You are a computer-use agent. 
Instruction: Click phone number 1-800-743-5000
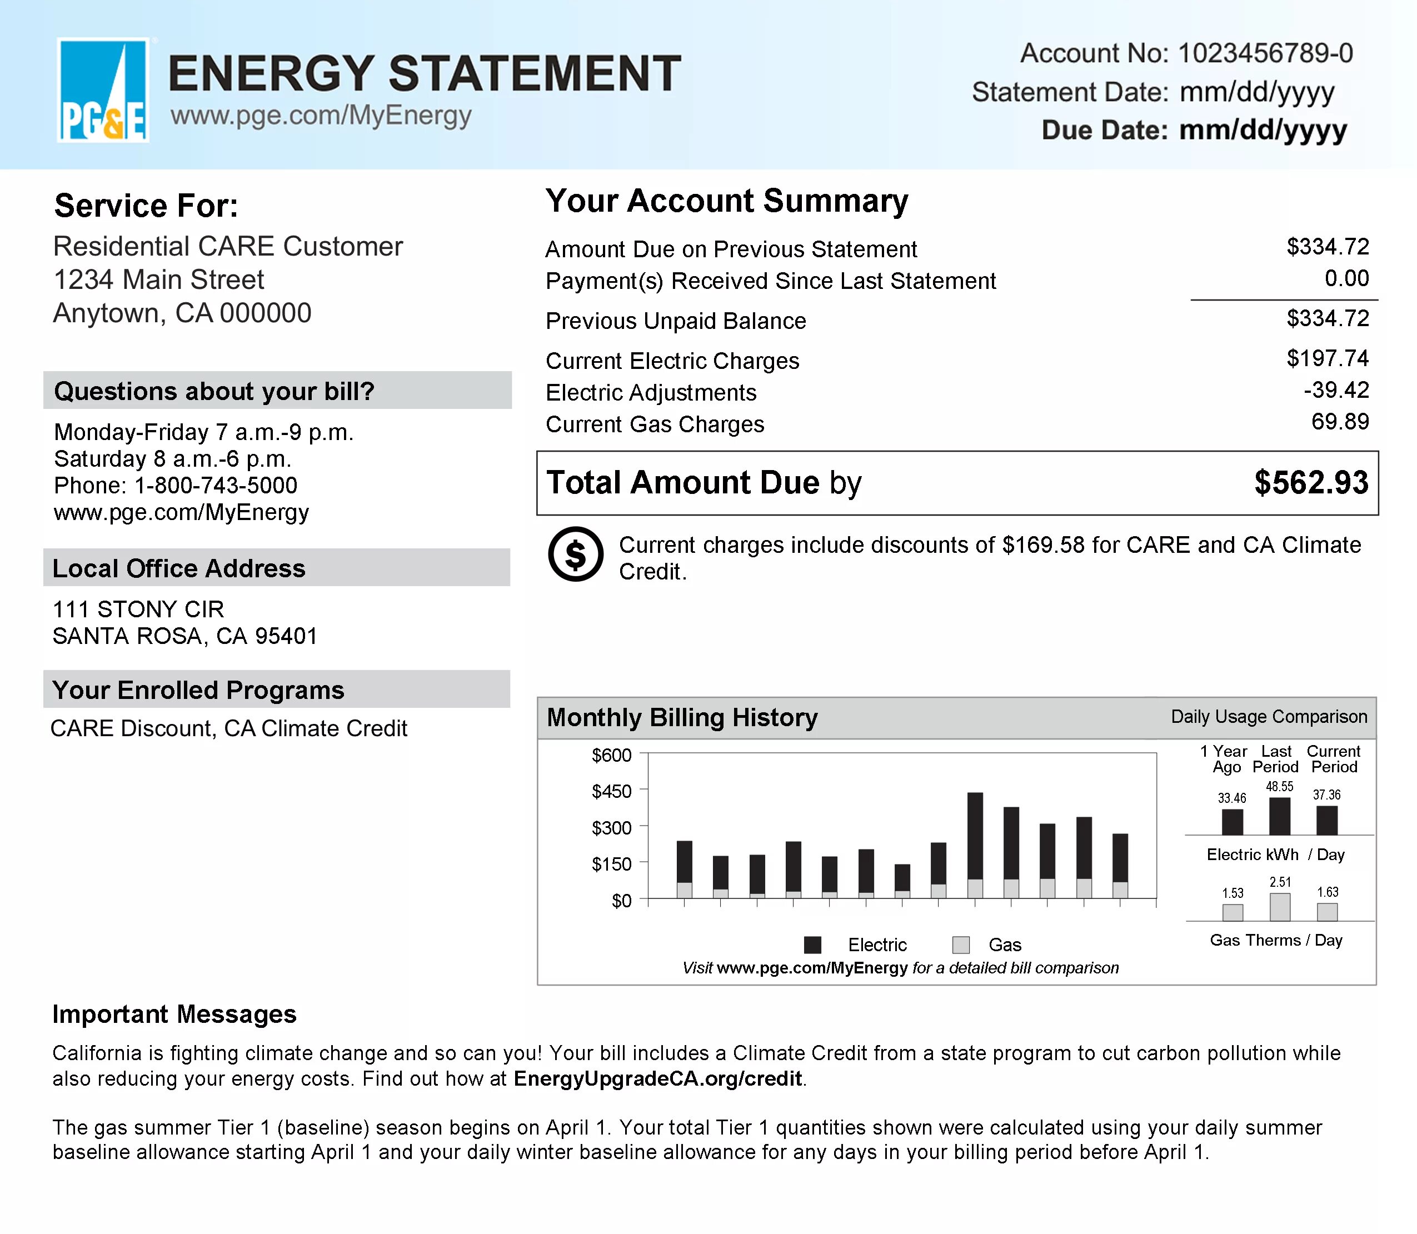pos(216,486)
